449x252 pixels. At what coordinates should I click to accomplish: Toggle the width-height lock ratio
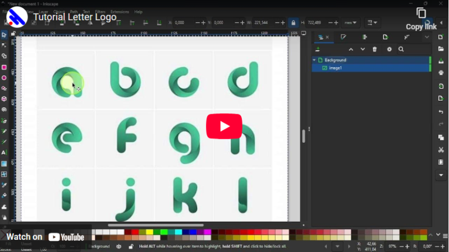pyautogui.click(x=293, y=22)
